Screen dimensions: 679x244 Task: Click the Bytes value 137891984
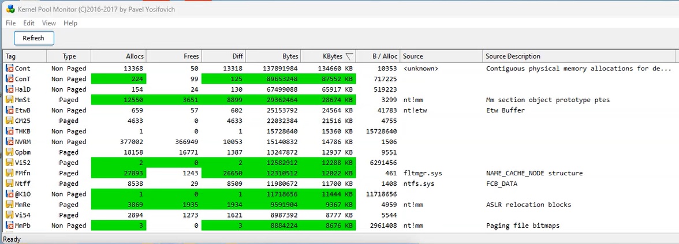point(280,68)
